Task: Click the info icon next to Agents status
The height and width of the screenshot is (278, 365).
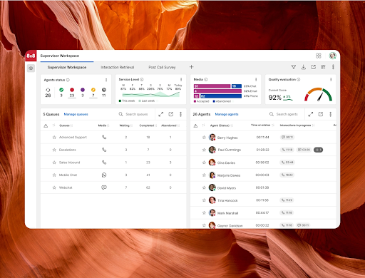Action: pos(68,80)
